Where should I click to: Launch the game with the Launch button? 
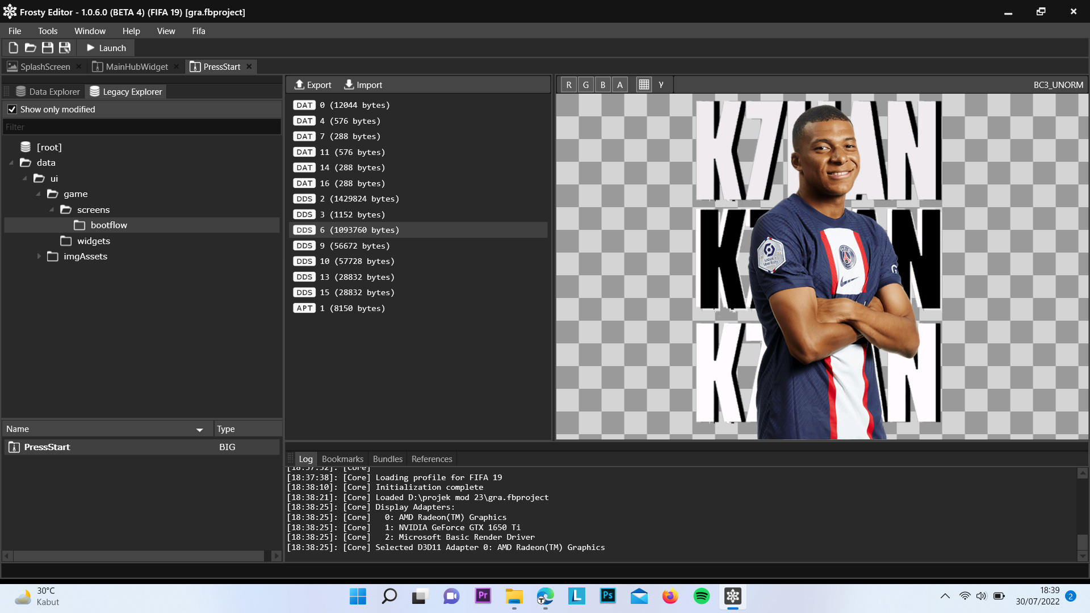106,48
